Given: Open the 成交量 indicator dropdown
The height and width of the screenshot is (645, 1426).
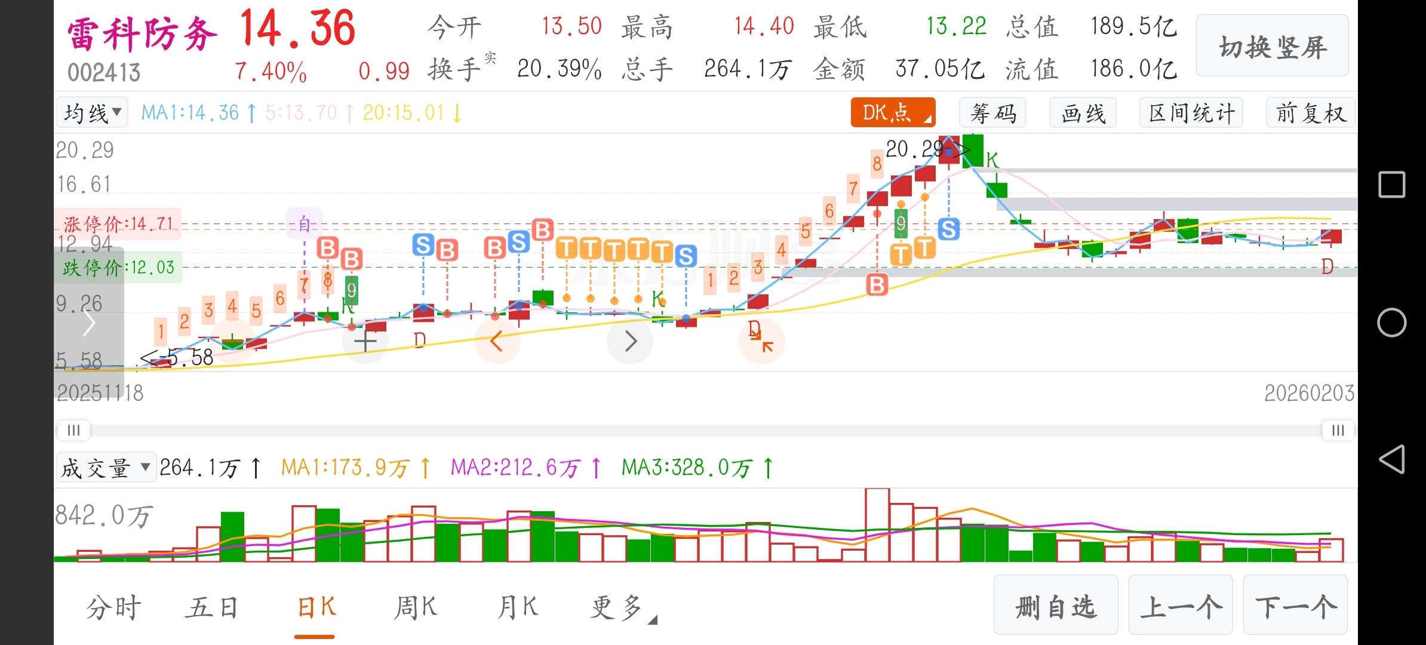Looking at the screenshot, I should [x=106, y=468].
